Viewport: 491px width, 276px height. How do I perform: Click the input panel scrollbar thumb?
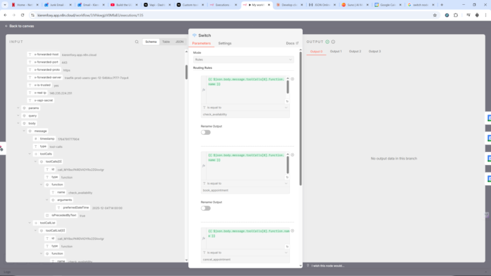186,72
